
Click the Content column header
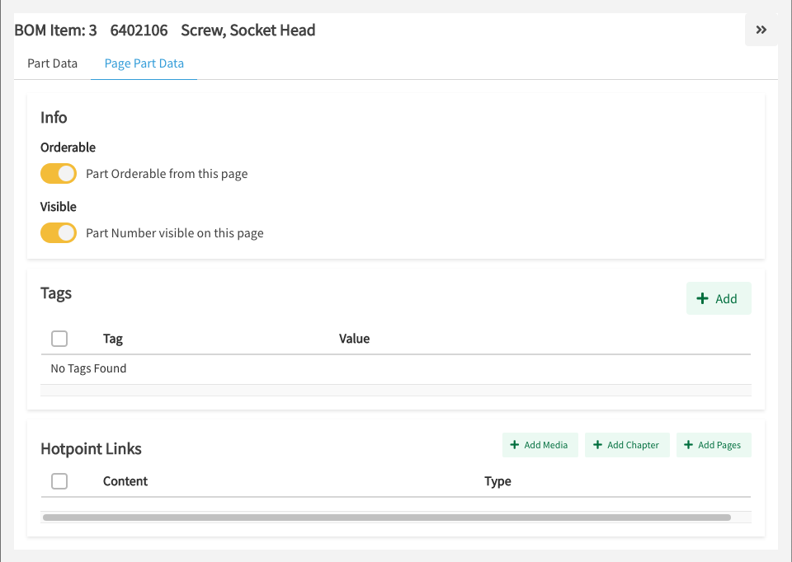click(x=125, y=481)
